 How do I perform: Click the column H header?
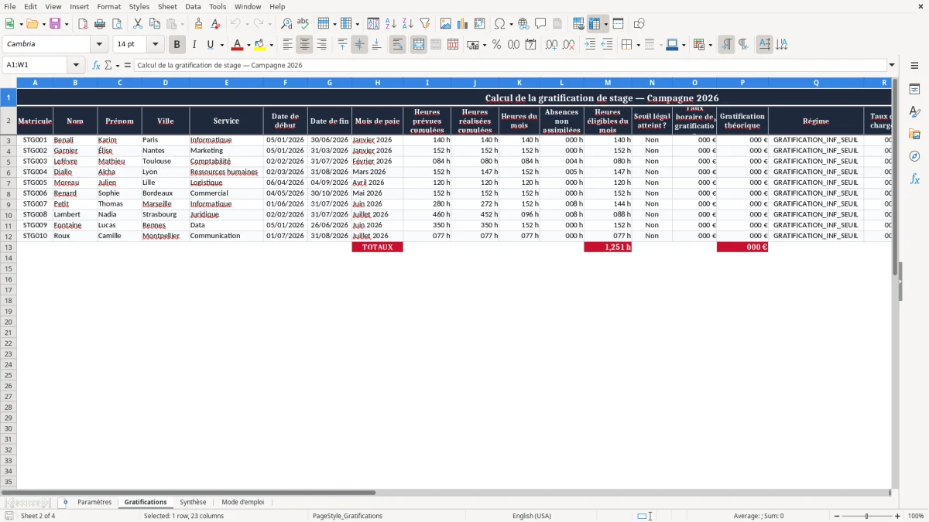[377, 83]
